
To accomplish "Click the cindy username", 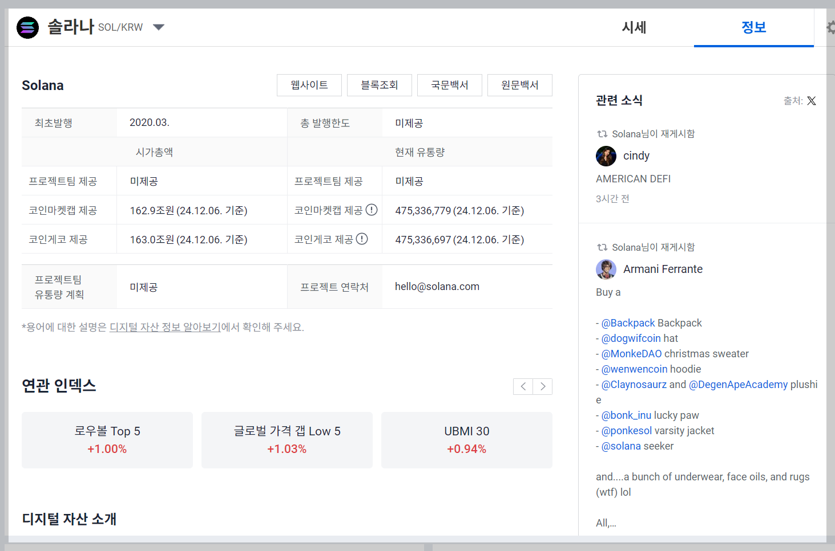I will (636, 156).
